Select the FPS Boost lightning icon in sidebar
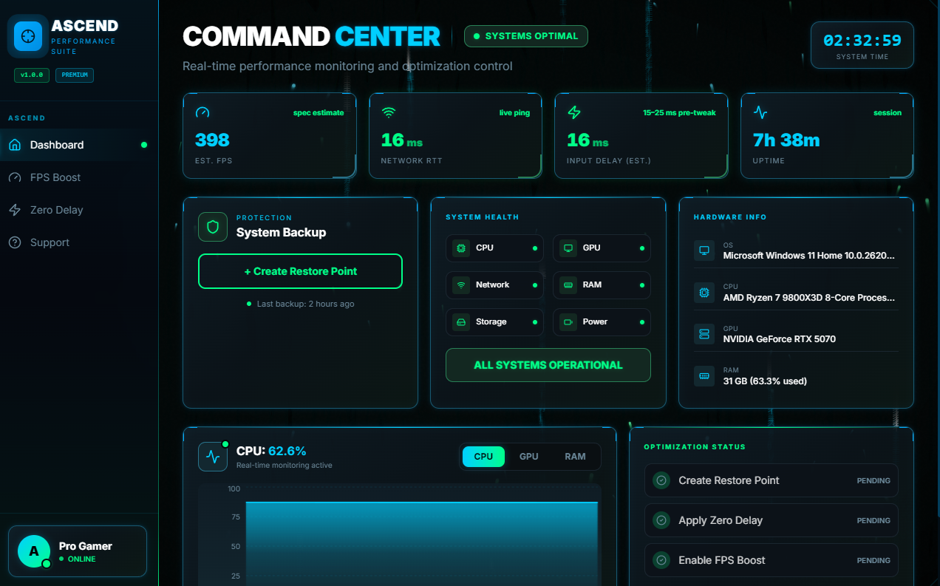 (16, 177)
